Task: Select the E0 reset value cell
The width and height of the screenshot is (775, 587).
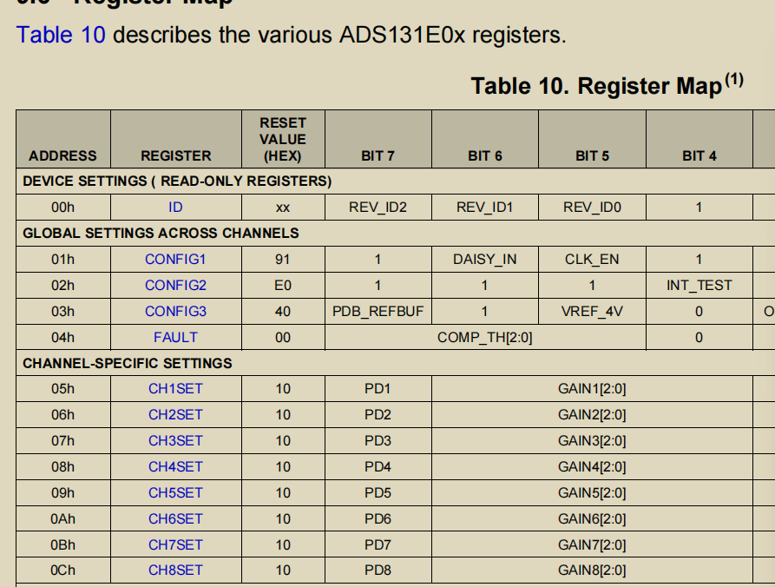Action: 283,286
